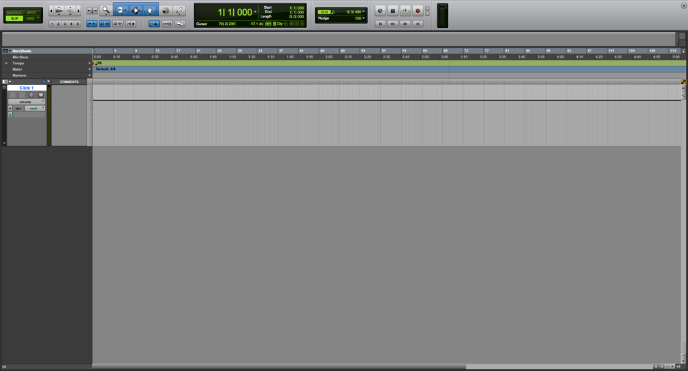Image resolution: width=688 pixels, height=371 pixels.
Task: Click the horizontal scrollbar at bottom
Action: [x=372, y=366]
